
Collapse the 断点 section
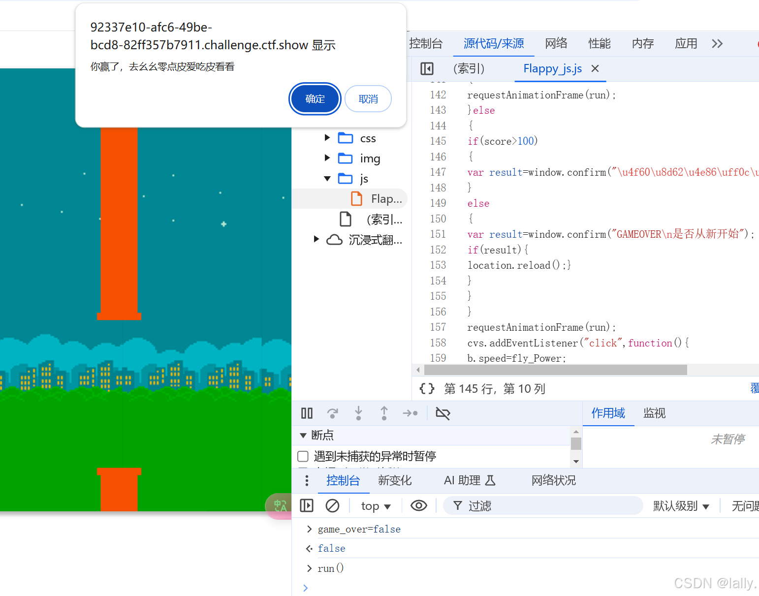point(303,435)
